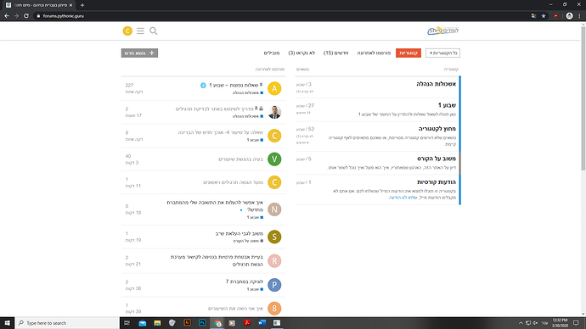Open the 'שאלות נפוצות – שבוע 1' topic
This screenshot has height=329, width=586.
click(x=234, y=86)
